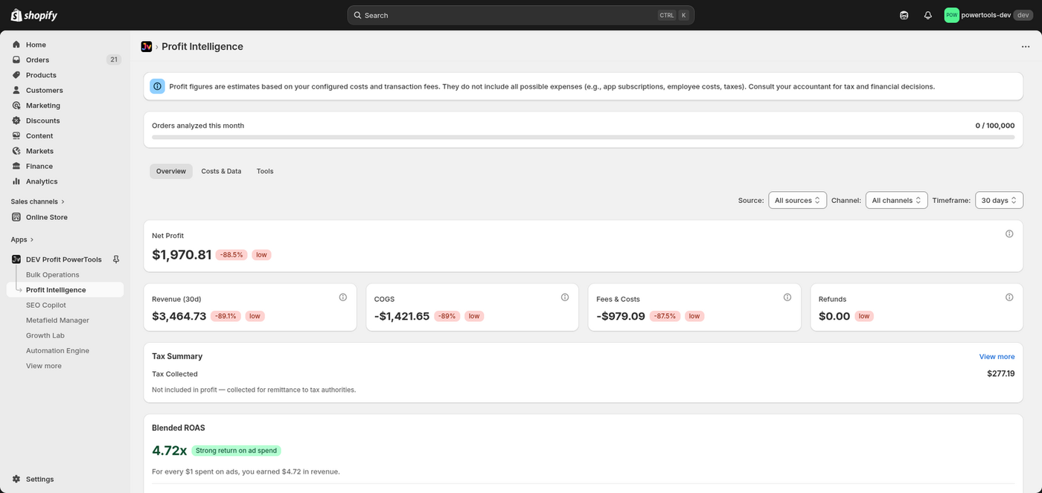Open the powertools-dev account avatar
Image resolution: width=1042 pixels, height=493 pixels.
(951, 15)
